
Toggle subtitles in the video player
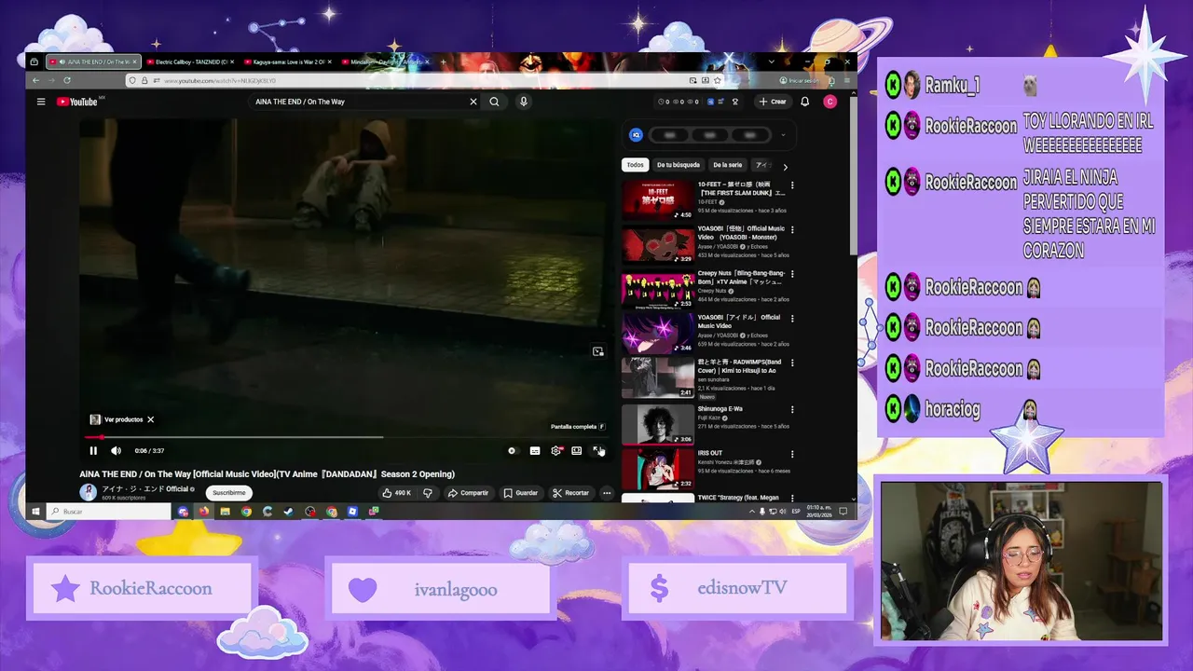pyautogui.click(x=535, y=451)
